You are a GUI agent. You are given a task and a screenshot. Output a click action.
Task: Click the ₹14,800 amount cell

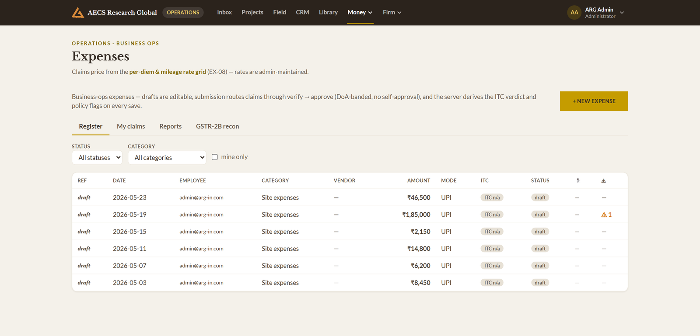419,249
